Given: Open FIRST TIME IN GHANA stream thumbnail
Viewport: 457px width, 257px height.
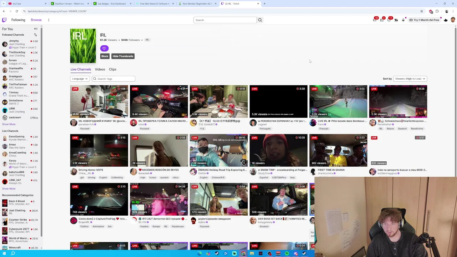Looking at the screenshot, I should (338, 150).
